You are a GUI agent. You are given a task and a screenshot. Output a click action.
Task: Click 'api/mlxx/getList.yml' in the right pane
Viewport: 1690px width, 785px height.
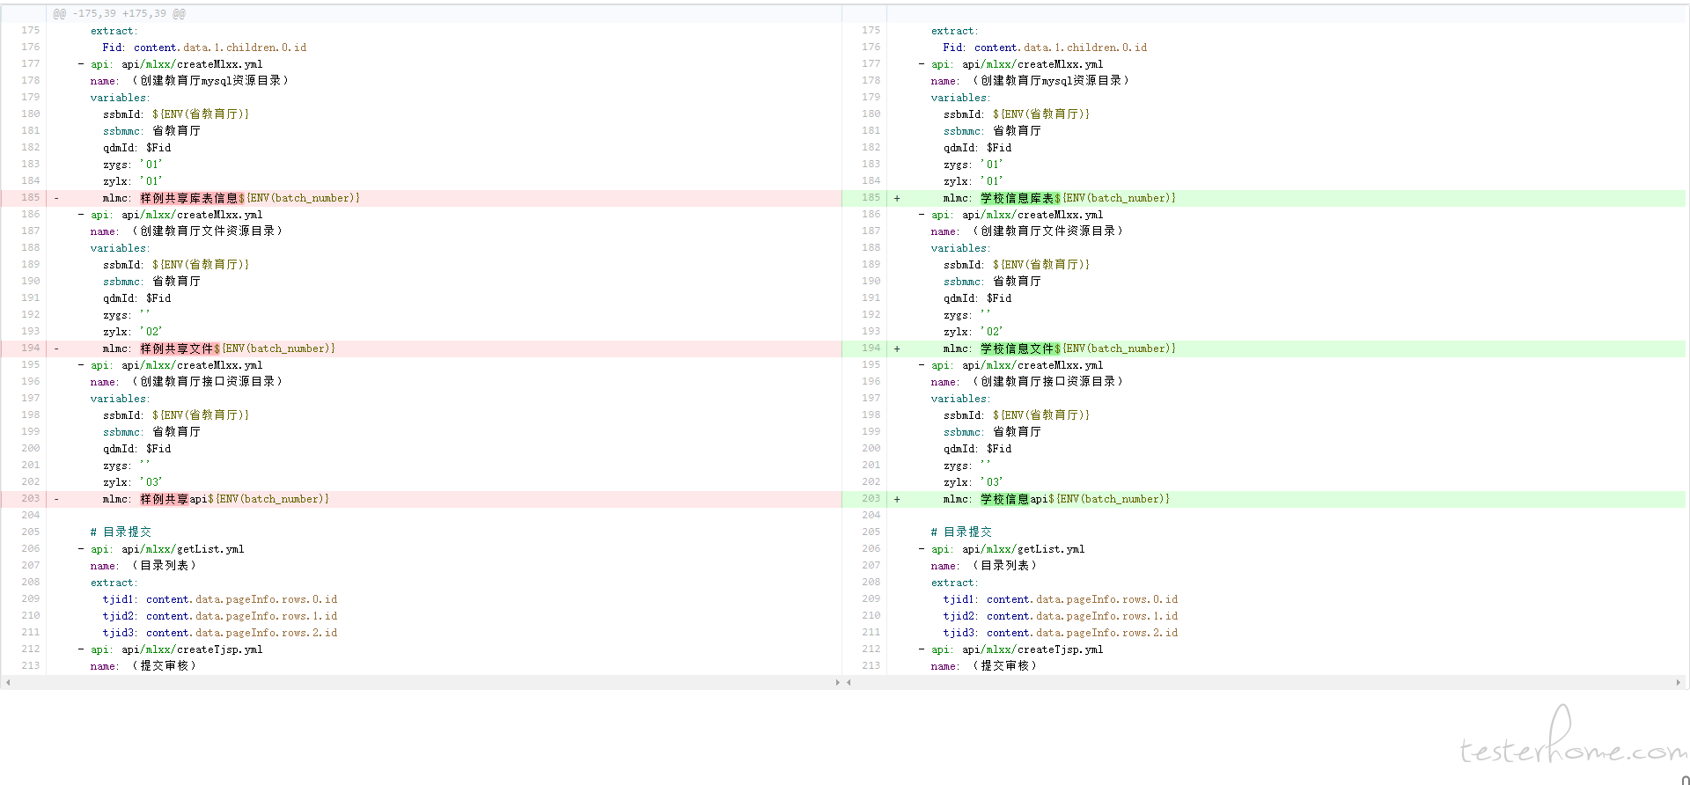coord(1024,549)
